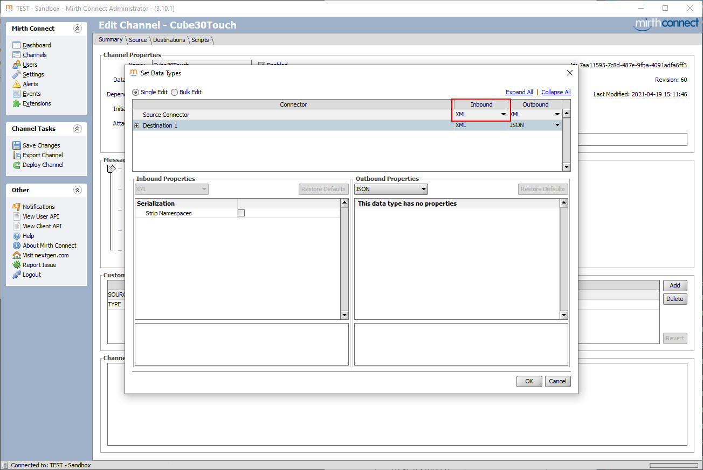
Task: Click the Expand All link
Action: pyautogui.click(x=519, y=92)
